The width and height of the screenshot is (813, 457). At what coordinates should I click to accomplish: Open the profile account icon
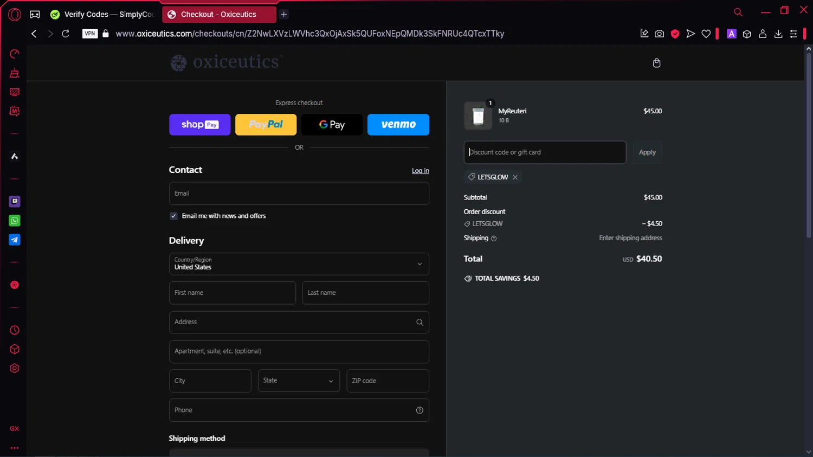point(763,34)
